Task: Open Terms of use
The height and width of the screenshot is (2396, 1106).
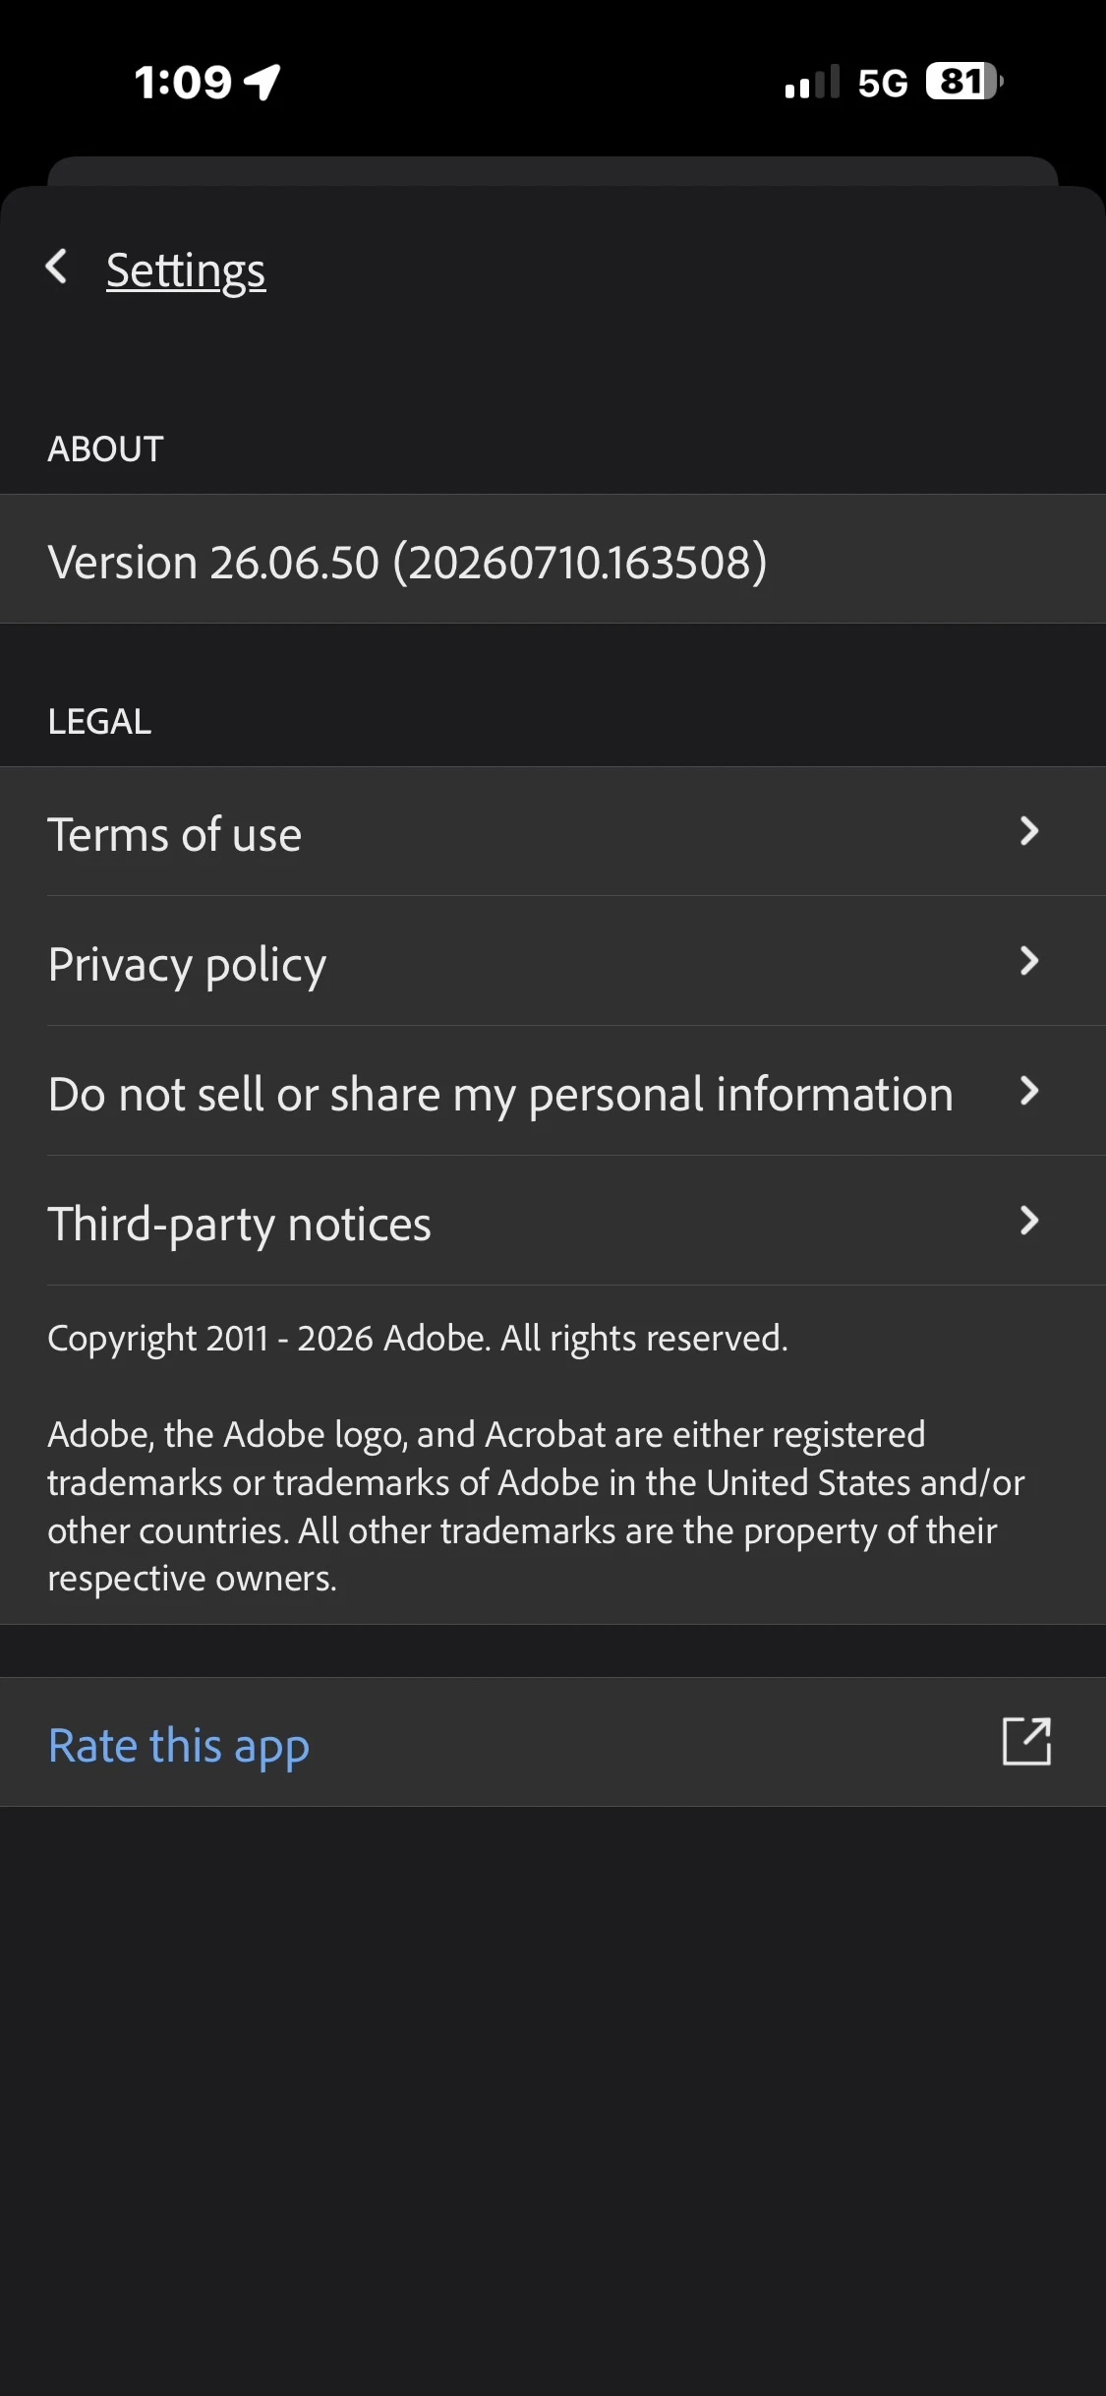Action: click(x=553, y=832)
